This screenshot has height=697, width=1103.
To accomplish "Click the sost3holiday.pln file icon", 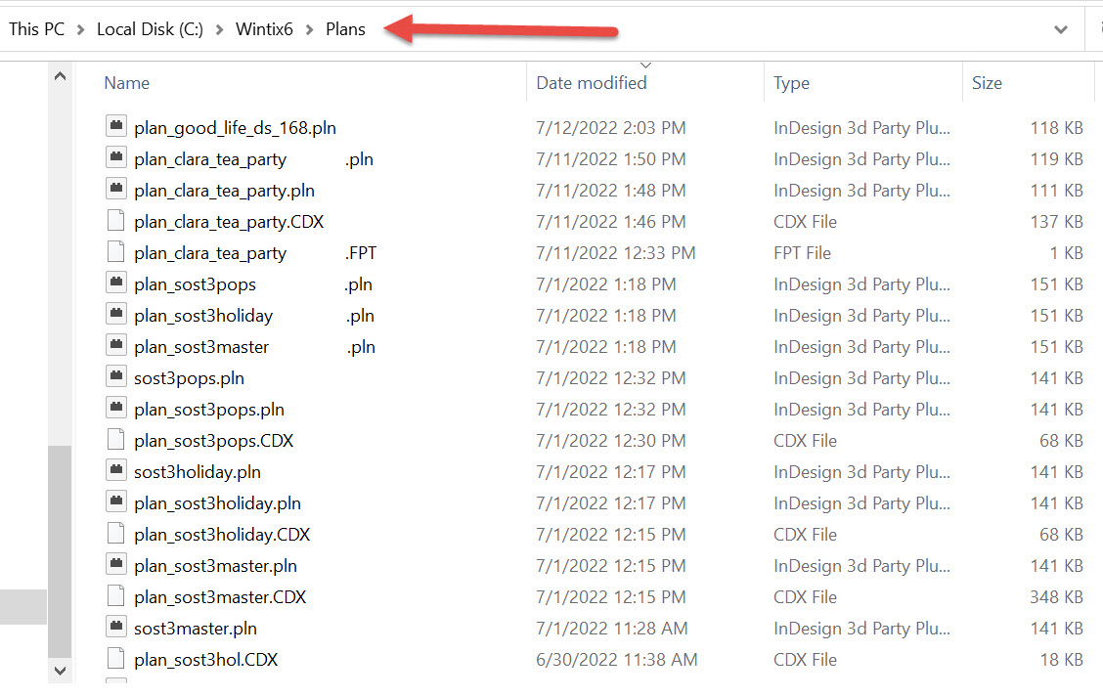I will [x=116, y=470].
